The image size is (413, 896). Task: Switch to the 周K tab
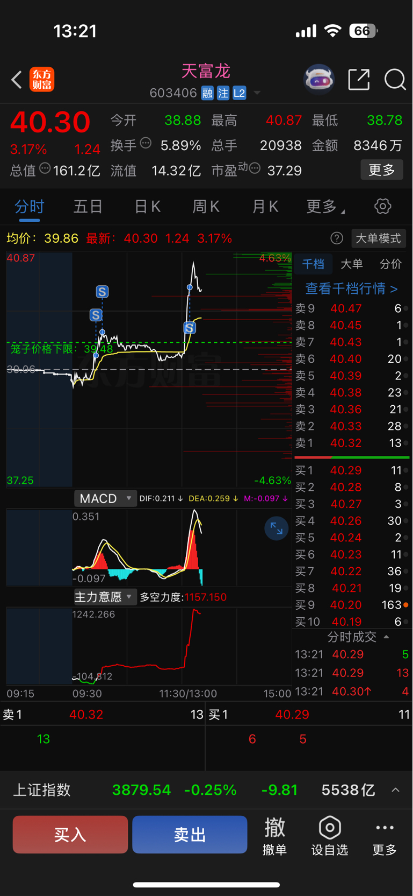point(206,207)
